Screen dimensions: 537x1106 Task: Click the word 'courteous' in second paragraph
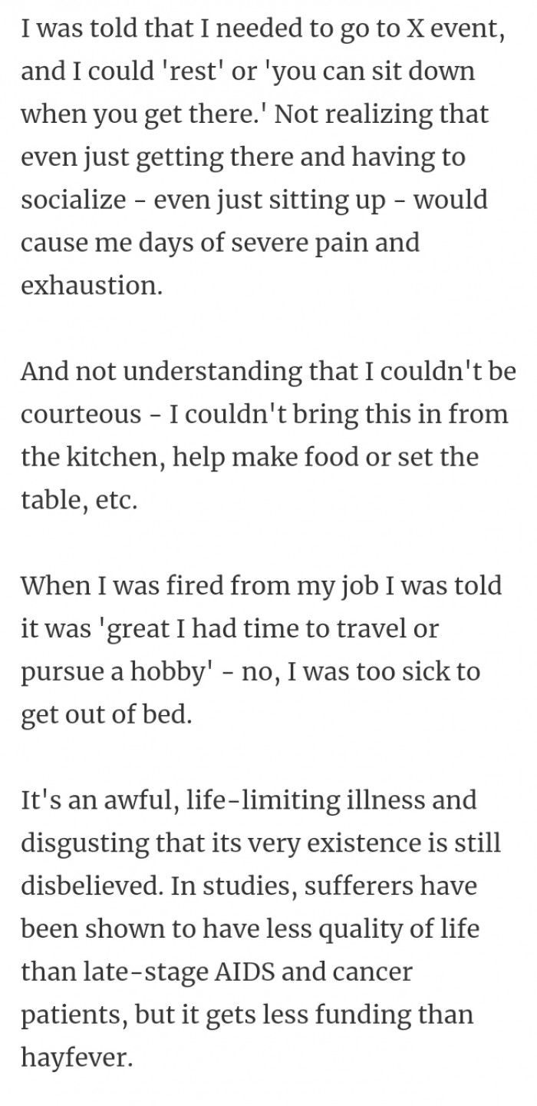[x=81, y=415]
